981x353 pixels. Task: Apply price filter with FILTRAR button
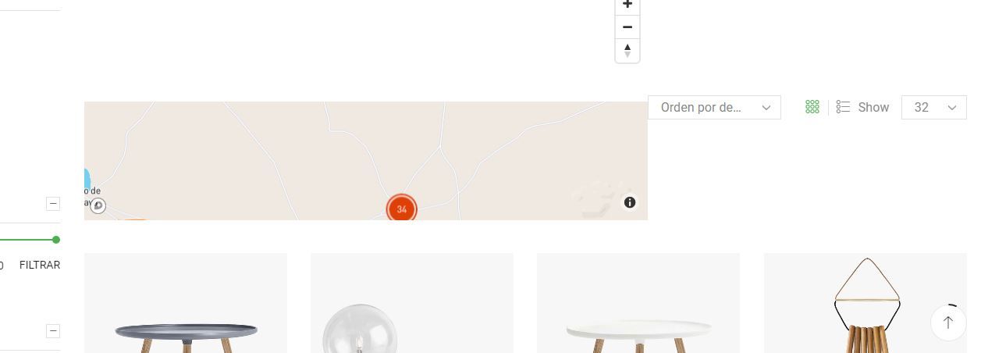[x=40, y=265]
